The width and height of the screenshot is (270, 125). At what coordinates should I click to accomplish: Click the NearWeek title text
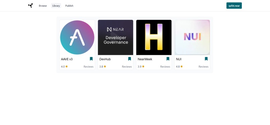145,59
